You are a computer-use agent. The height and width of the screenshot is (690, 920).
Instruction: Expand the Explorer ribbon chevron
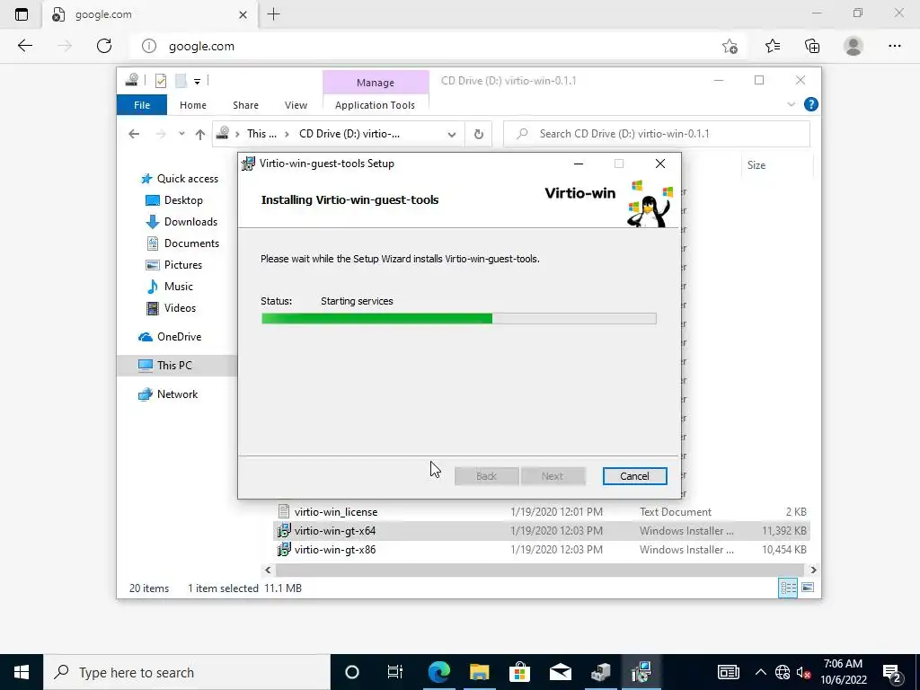[x=791, y=104]
